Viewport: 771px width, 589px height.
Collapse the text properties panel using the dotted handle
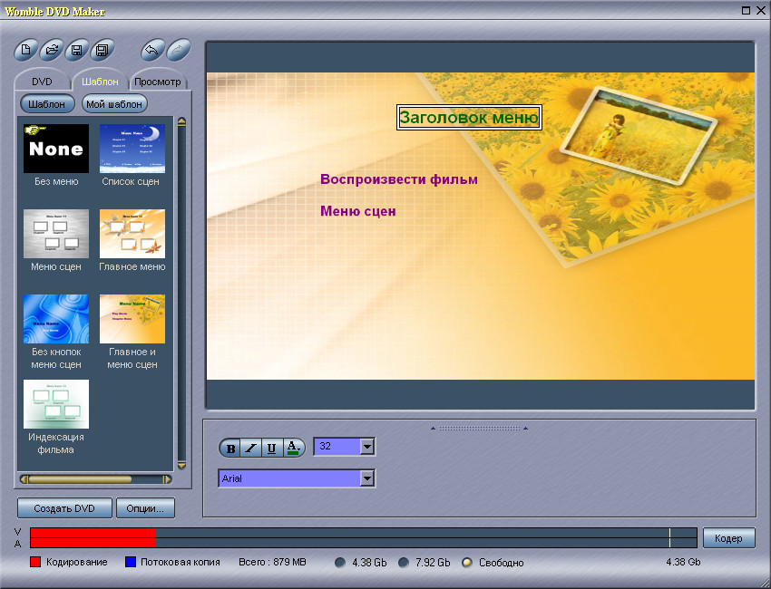tap(479, 428)
